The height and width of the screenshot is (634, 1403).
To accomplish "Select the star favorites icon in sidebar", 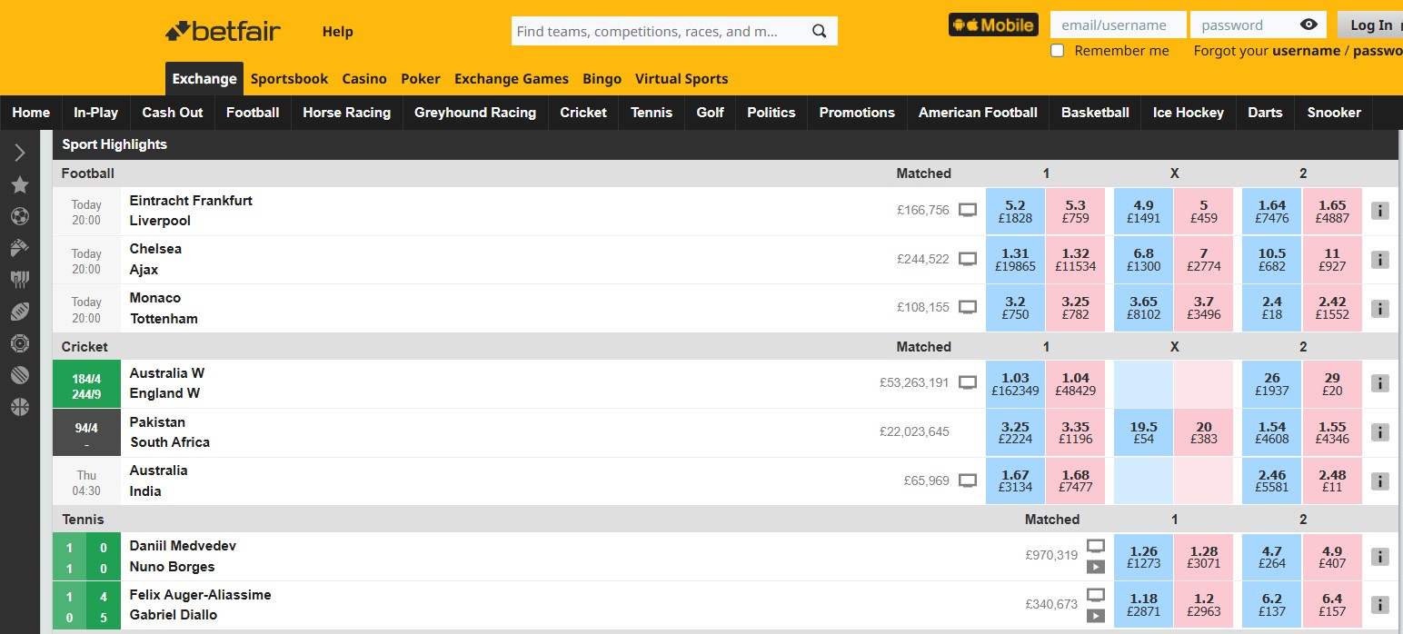I will 20,184.
